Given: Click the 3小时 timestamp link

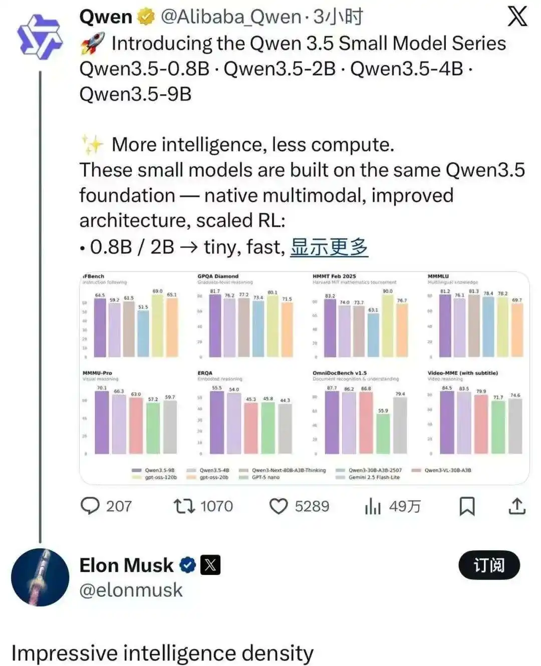Looking at the screenshot, I should click(338, 17).
